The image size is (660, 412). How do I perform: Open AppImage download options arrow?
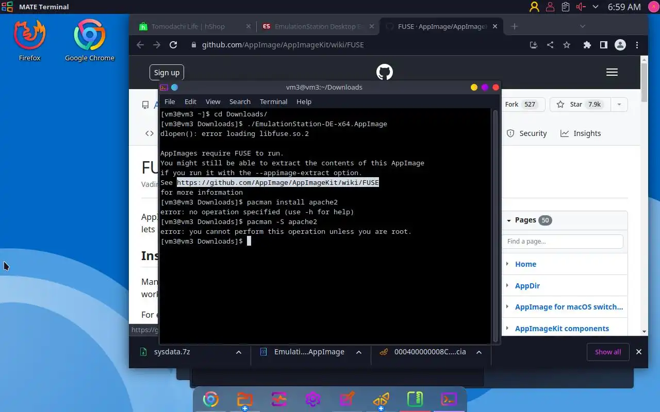[359, 352]
